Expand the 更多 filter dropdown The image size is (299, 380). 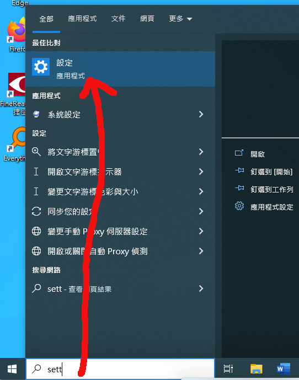tap(180, 19)
